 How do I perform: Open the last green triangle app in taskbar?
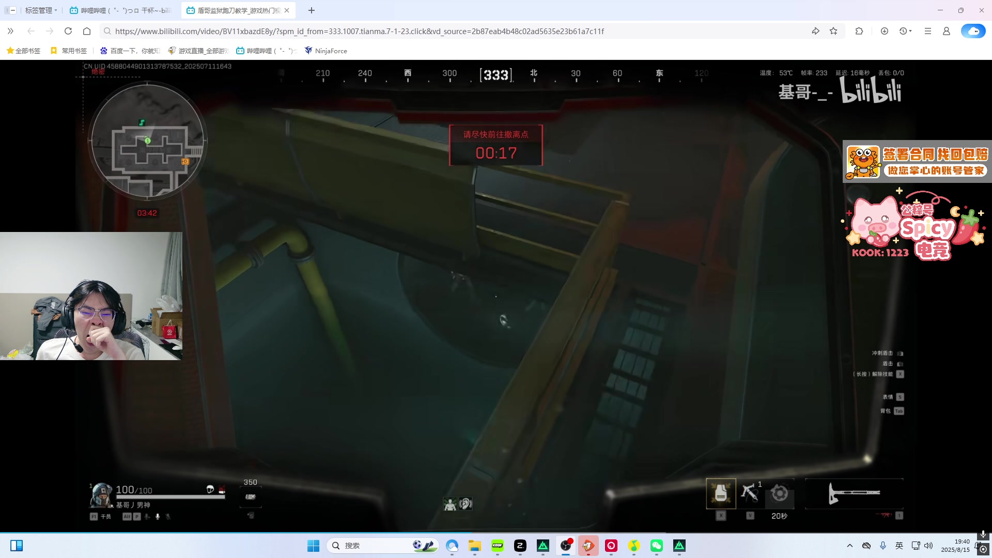tap(679, 546)
